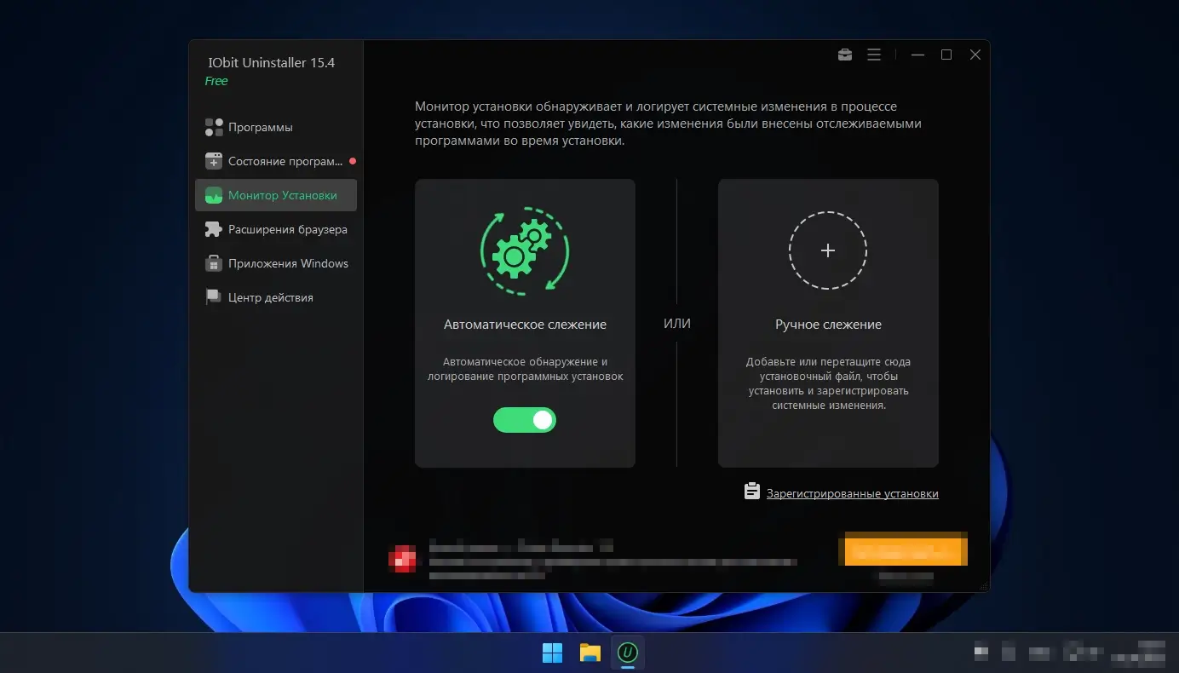The image size is (1179, 673).
Task: Click the orange button at bottom right
Action: pos(904,549)
